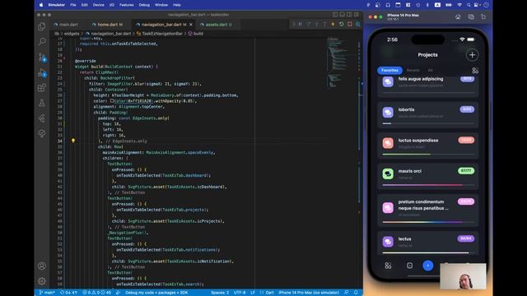Click the lightbulb code action on line 34
This screenshot has width=527, height=296.
73,141
